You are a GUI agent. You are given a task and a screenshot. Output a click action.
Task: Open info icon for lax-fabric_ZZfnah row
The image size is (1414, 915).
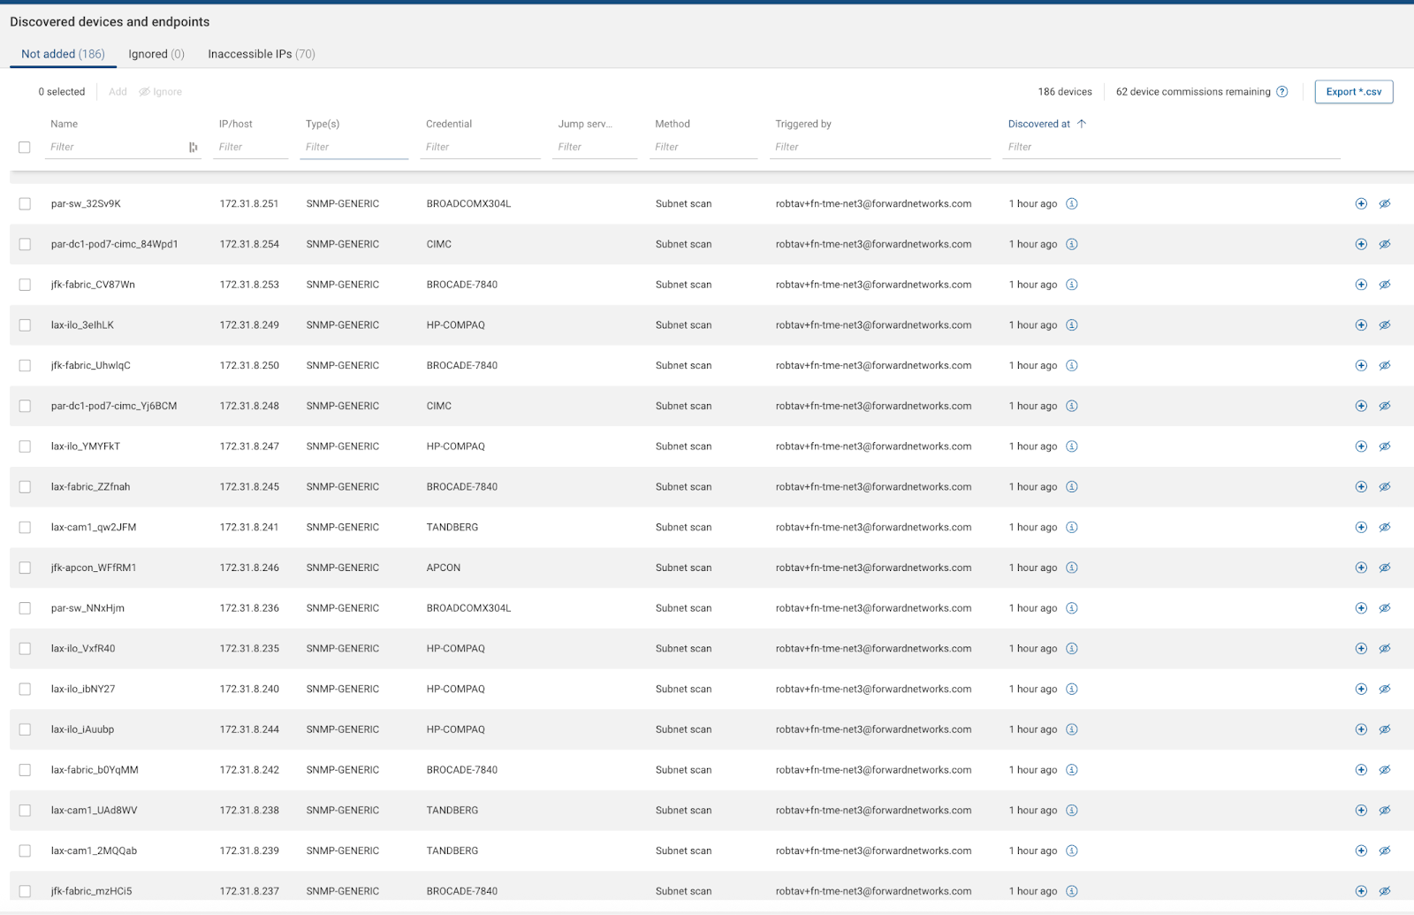pos(1072,487)
